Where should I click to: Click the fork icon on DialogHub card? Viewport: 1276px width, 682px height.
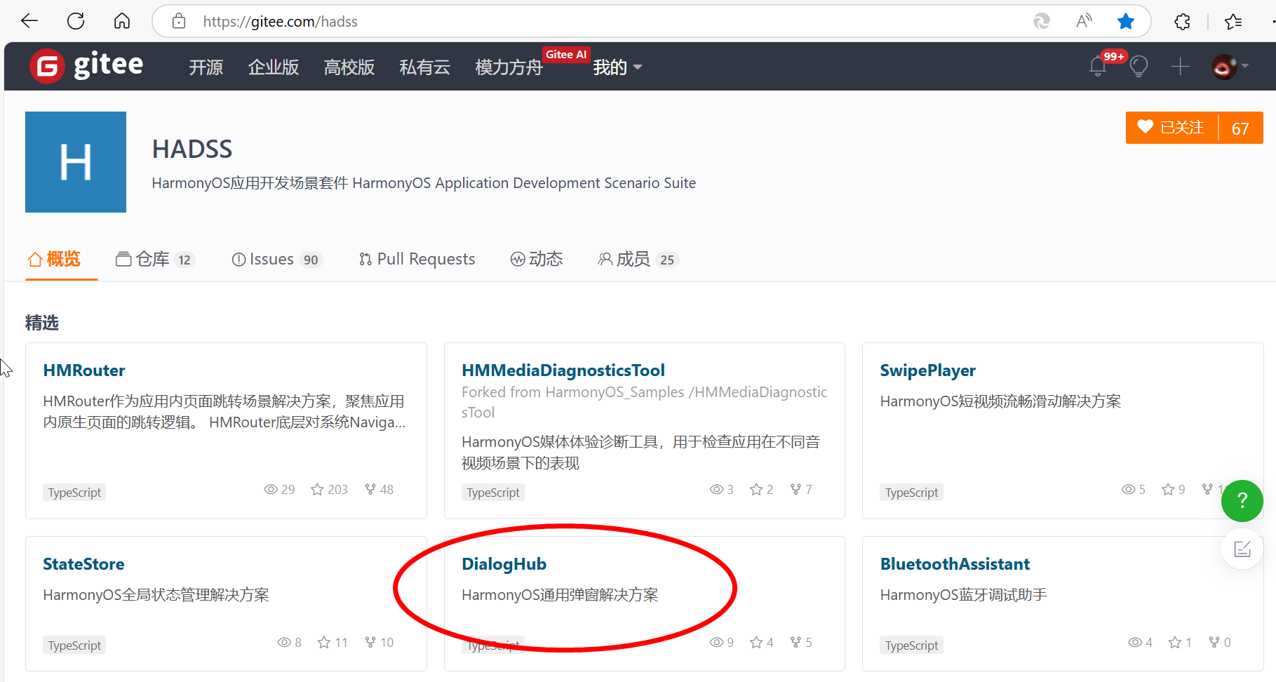795,642
